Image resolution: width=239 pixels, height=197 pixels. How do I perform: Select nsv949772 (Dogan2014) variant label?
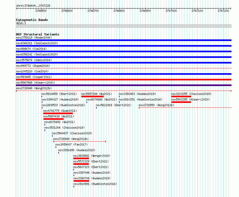[x=33, y=66]
